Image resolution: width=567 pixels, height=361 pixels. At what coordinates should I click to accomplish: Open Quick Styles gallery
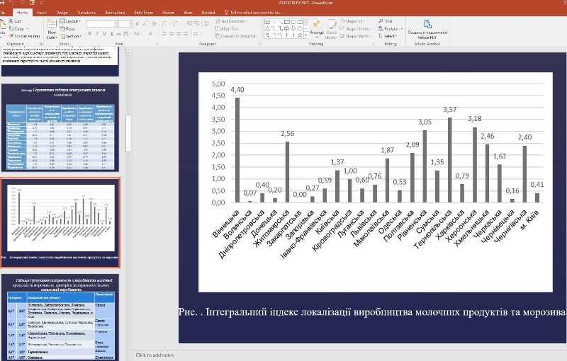pyautogui.click(x=333, y=27)
